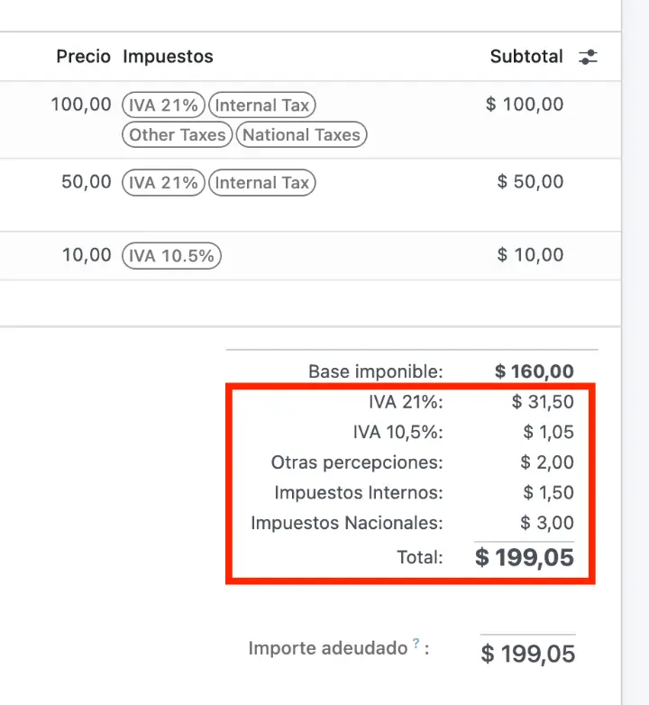Select the Internal Tax tag on first line
Viewport: 649px width, 705px height.
pyautogui.click(x=262, y=105)
